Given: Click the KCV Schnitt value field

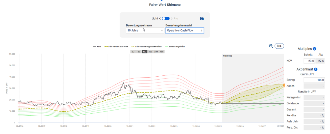Looking at the screenshot, I should [309, 61].
